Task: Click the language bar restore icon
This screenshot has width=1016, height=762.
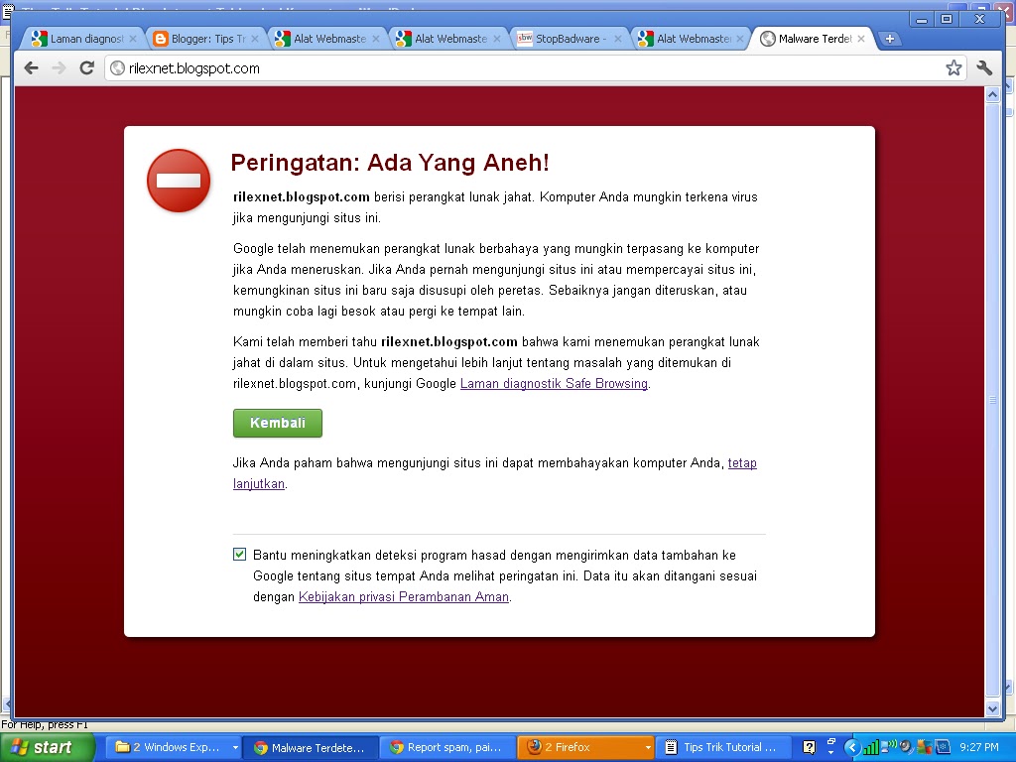Action: click(x=830, y=741)
